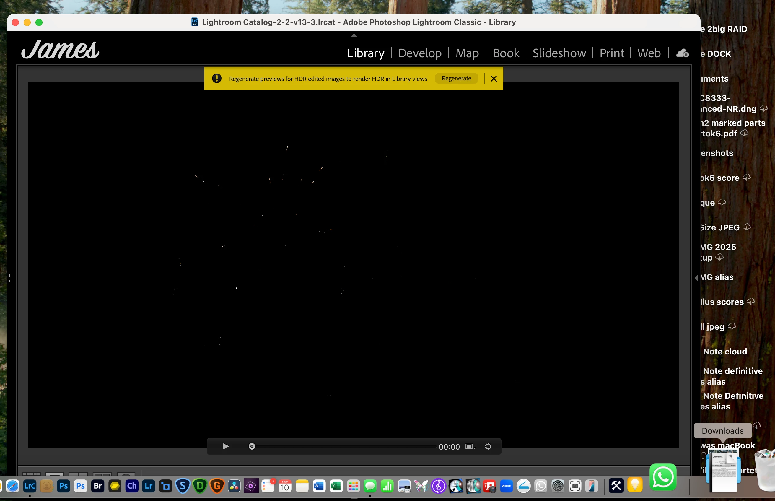Open Adobe Character Animator dock icon

point(132,486)
